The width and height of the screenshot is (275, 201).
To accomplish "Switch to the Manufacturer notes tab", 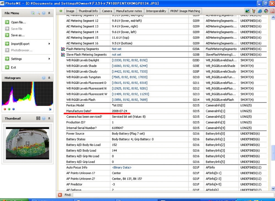I will (129, 11).
